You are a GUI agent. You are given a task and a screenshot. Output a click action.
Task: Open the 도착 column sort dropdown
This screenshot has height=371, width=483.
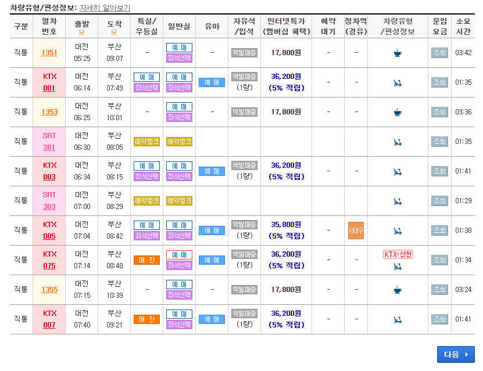tap(115, 30)
